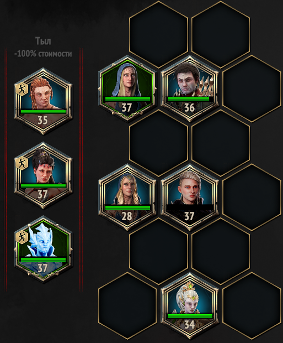Select the white-haired crowned level 34 unit

pyautogui.click(x=190, y=305)
